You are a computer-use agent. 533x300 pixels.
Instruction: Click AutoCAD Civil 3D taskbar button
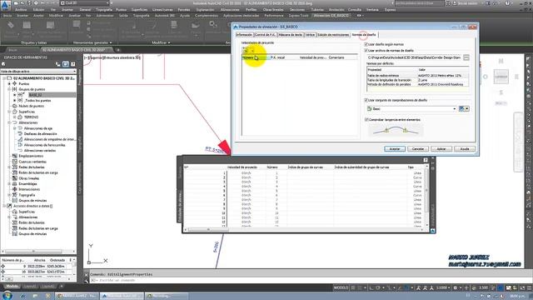coord(122,296)
